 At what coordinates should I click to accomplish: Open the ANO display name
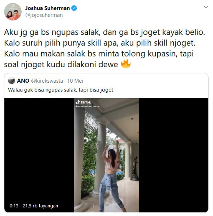(23, 81)
